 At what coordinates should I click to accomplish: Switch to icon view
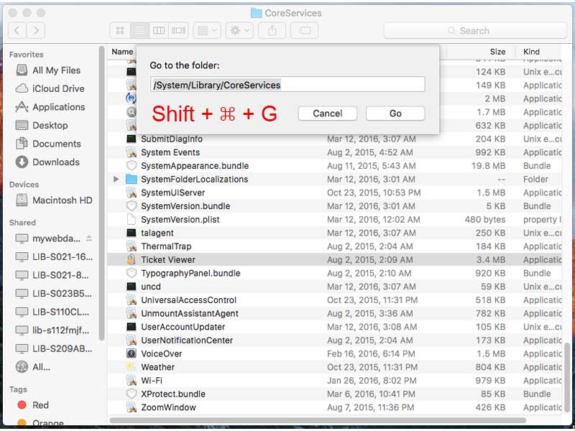[x=120, y=30]
